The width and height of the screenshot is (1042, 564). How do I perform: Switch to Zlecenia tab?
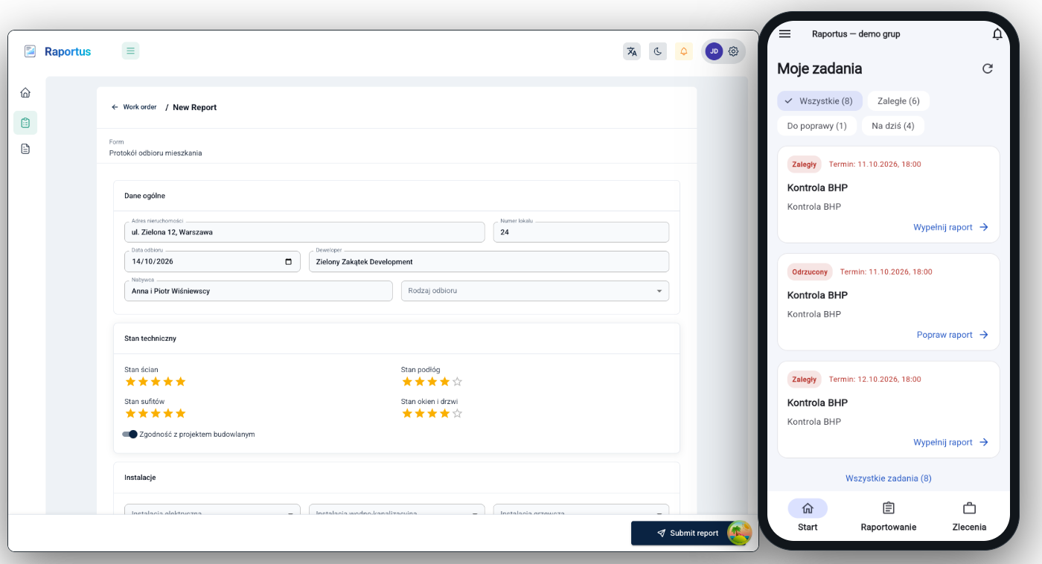[x=969, y=516]
